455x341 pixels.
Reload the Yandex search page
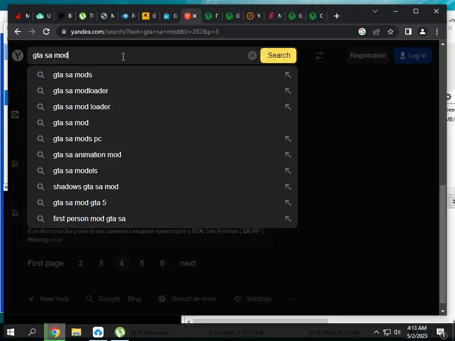[46, 32]
